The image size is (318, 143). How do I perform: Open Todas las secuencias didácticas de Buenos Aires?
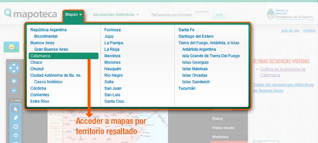coord(283,88)
